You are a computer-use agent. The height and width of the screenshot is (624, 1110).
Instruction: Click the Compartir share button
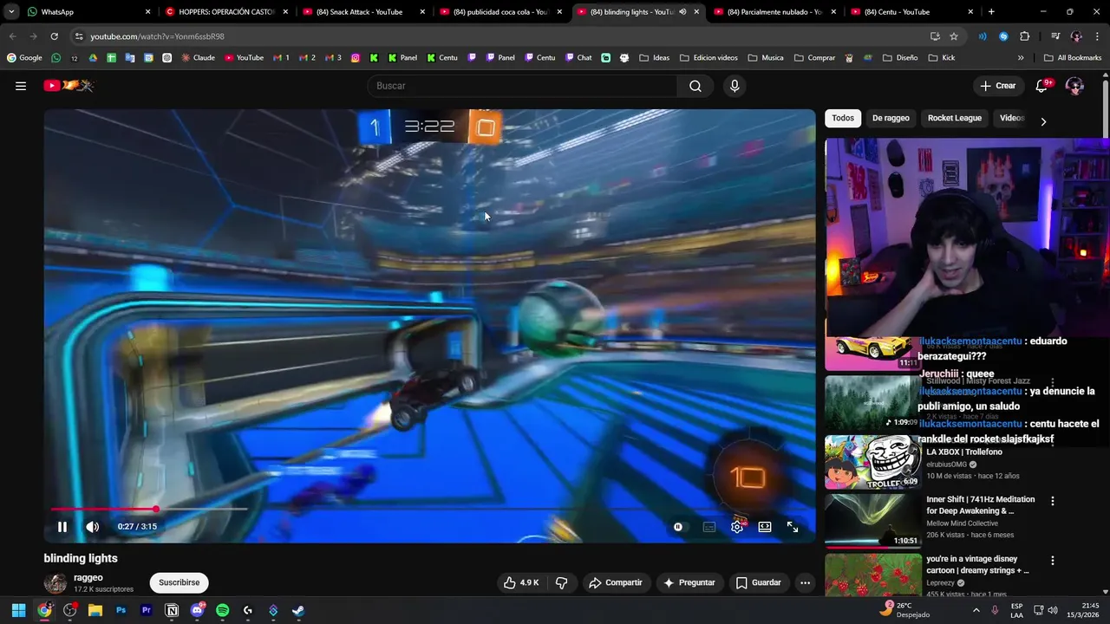(x=616, y=582)
